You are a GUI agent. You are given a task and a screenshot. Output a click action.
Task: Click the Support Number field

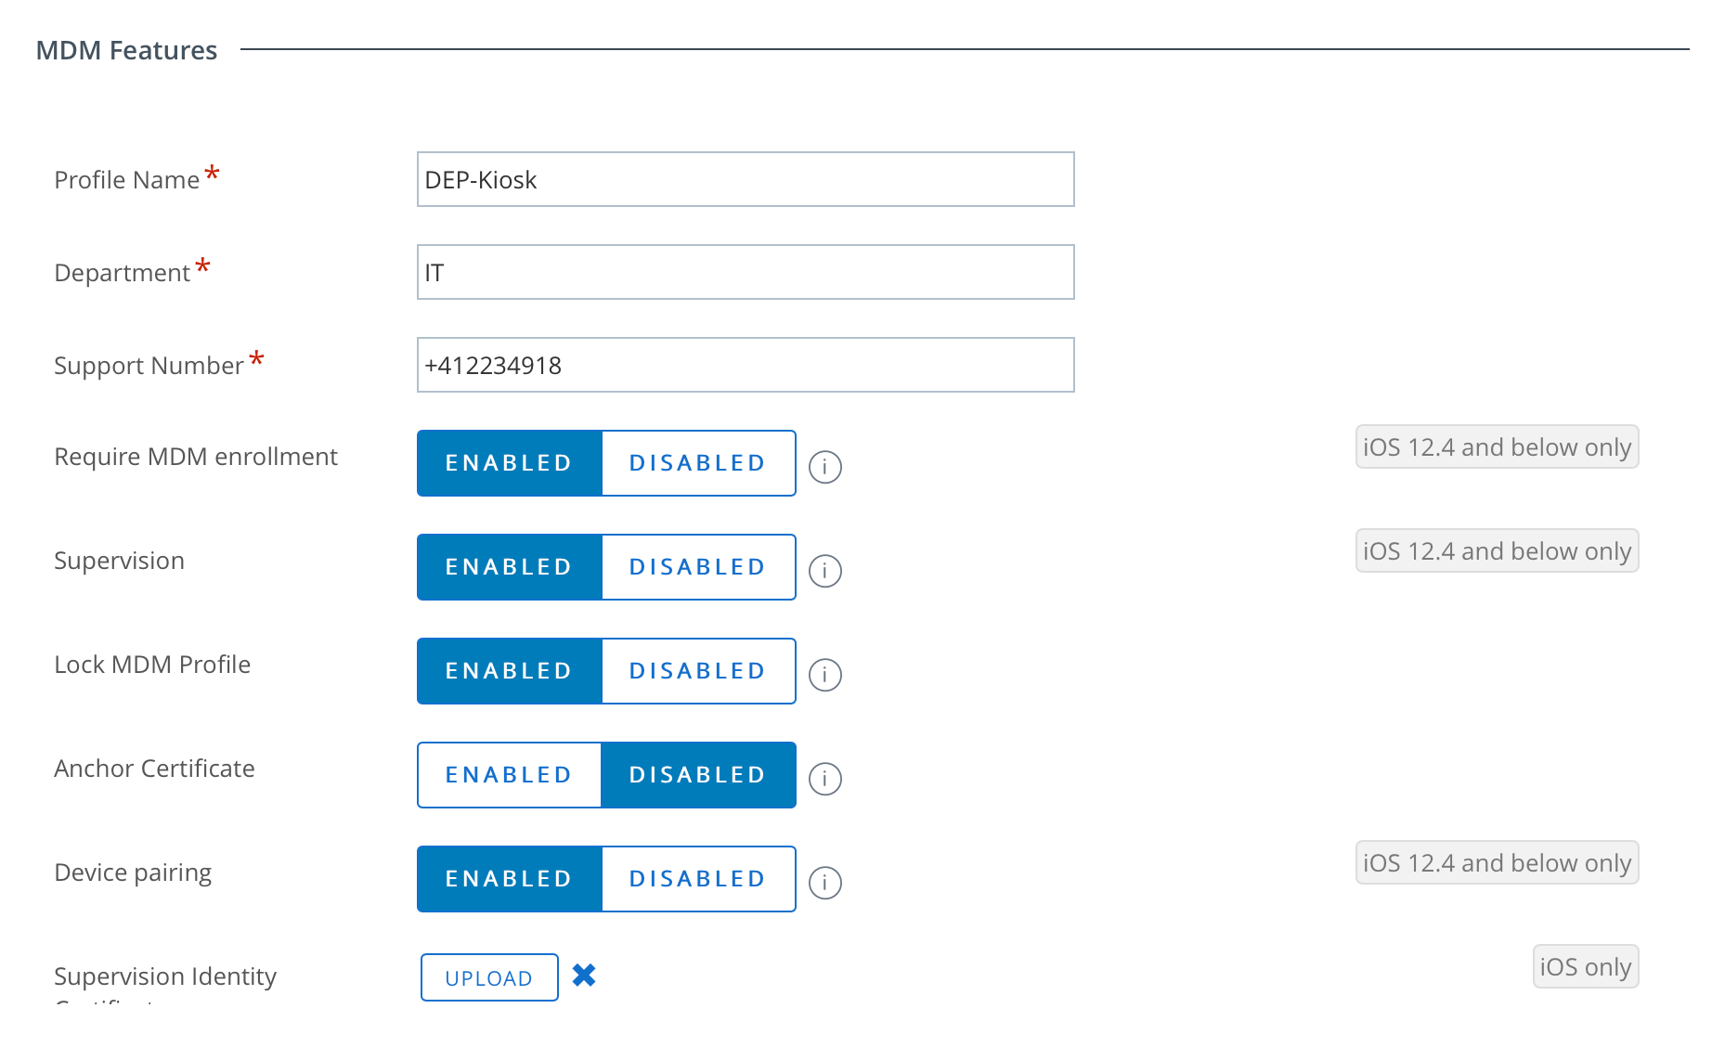[x=746, y=365]
